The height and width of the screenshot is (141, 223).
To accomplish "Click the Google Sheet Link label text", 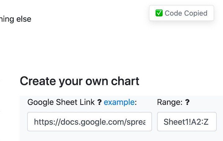I will [x=61, y=102].
